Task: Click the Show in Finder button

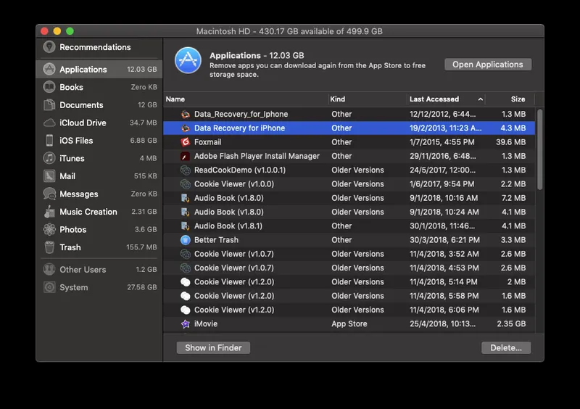Action: 213,347
